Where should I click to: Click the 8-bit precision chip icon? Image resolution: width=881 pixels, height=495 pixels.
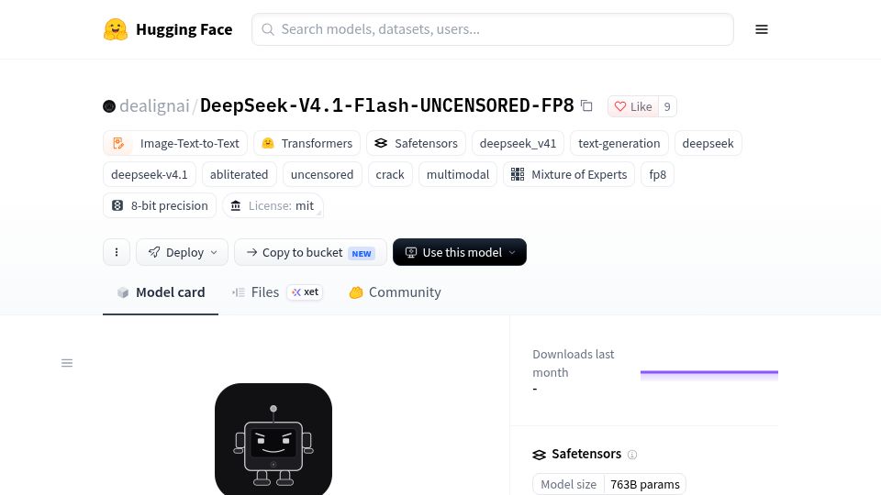pos(117,205)
